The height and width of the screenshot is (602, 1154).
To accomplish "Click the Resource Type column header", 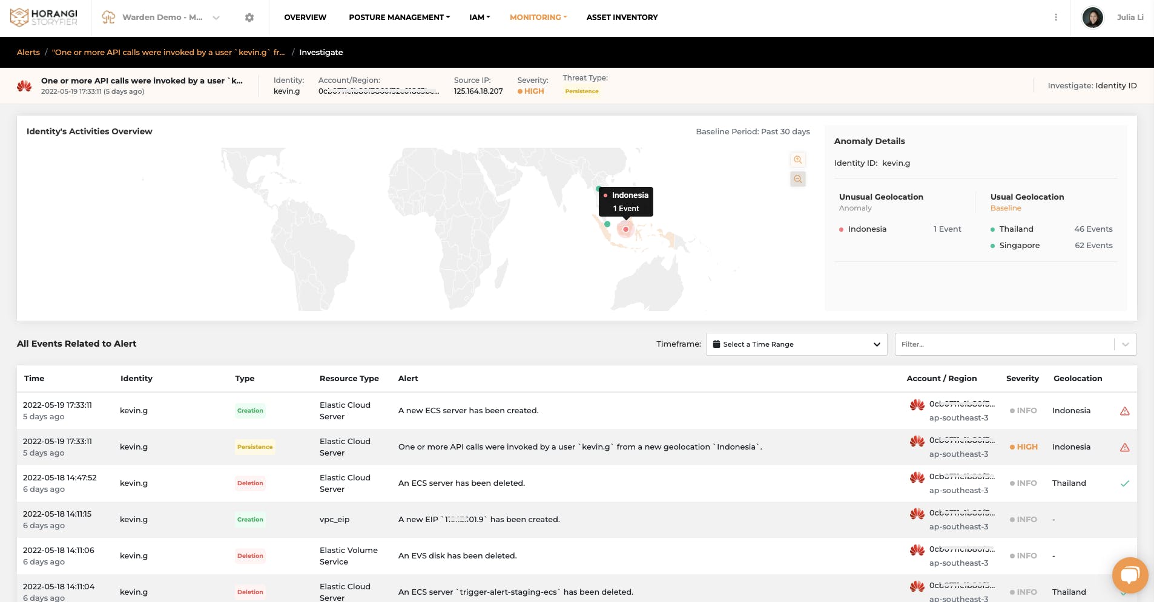I will click(x=349, y=379).
